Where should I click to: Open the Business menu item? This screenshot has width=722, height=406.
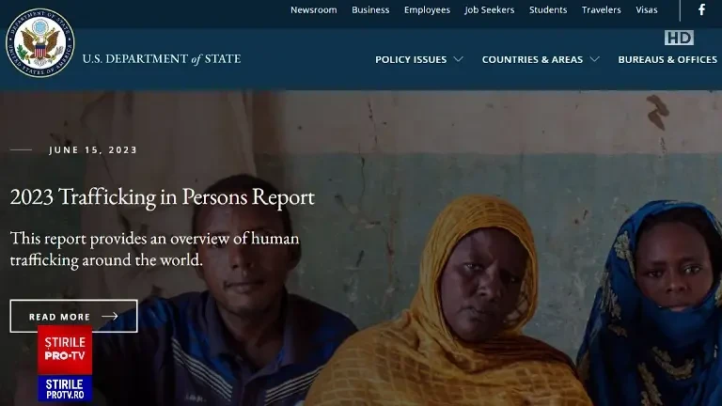coord(370,9)
